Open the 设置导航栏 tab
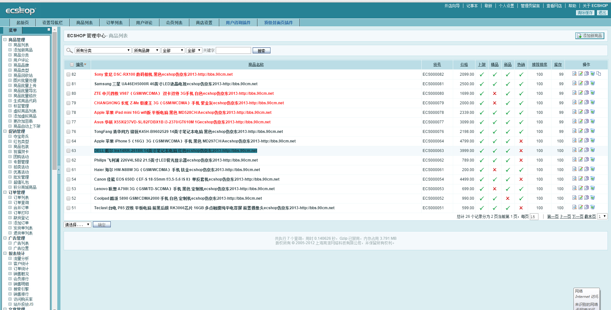Screen dimensions: 611x310 [x=53, y=23]
